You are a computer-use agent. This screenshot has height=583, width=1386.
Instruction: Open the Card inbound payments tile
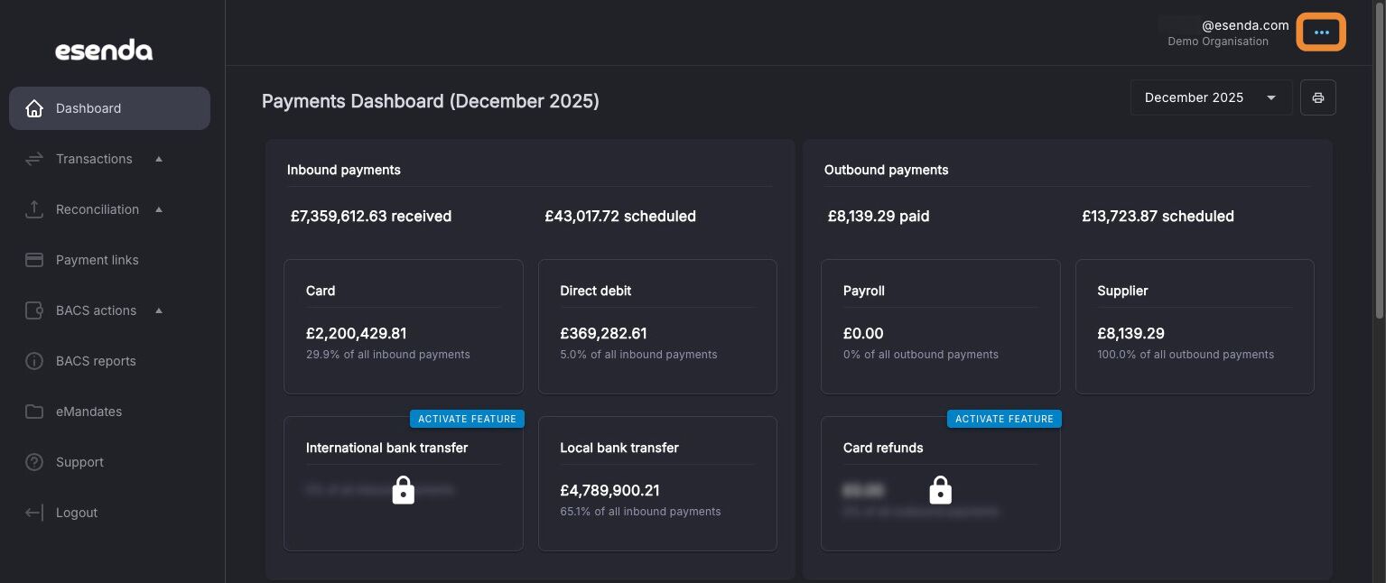pos(404,327)
